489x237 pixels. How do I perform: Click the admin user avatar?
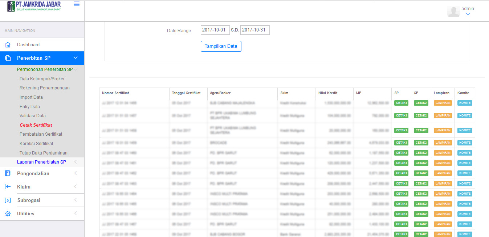[x=453, y=12]
